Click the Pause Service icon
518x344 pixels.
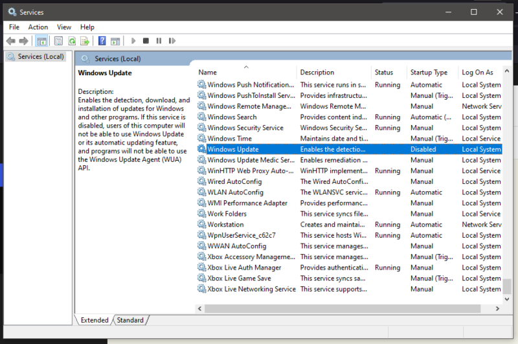click(159, 41)
